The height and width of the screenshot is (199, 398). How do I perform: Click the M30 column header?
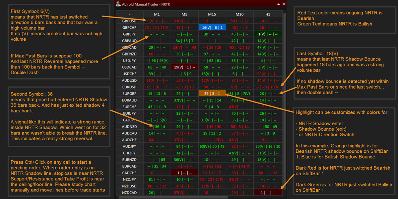240,14
